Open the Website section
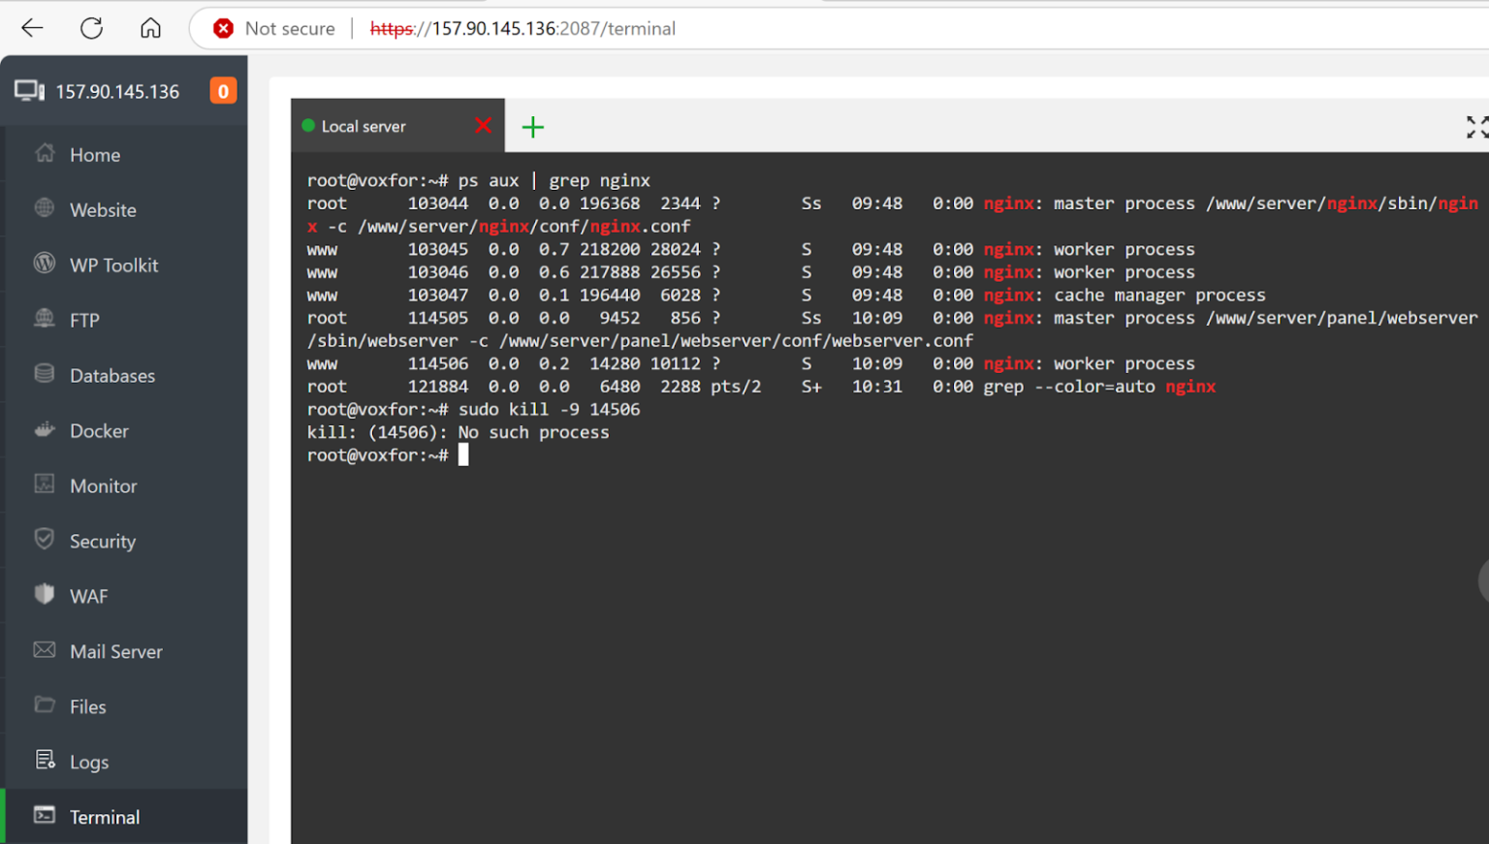The image size is (1489, 844). (103, 209)
